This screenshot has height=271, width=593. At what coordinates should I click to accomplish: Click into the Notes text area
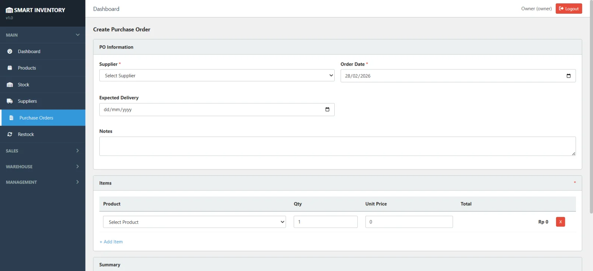337,146
